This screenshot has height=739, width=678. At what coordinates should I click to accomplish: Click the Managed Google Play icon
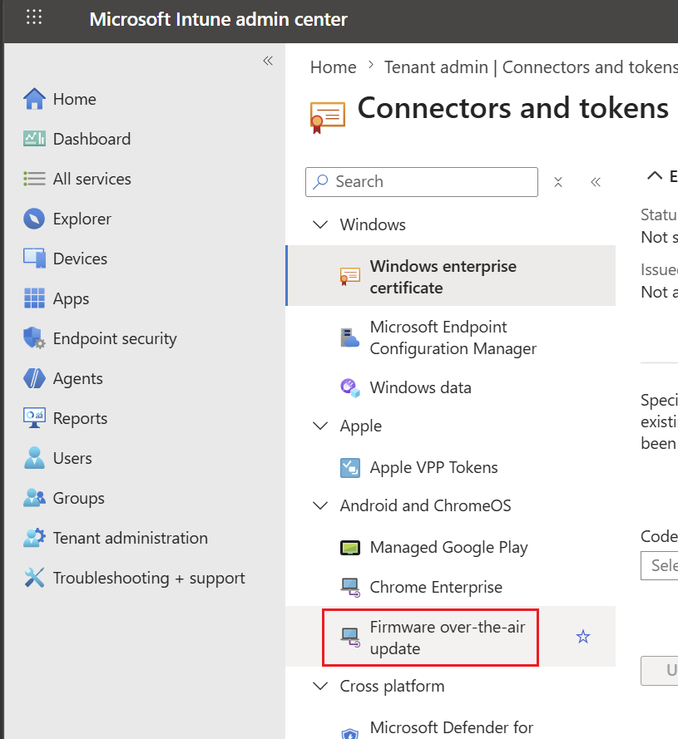(x=350, y=547)
